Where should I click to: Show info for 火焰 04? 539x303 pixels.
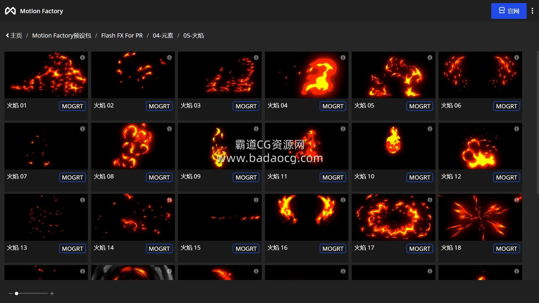343,58
